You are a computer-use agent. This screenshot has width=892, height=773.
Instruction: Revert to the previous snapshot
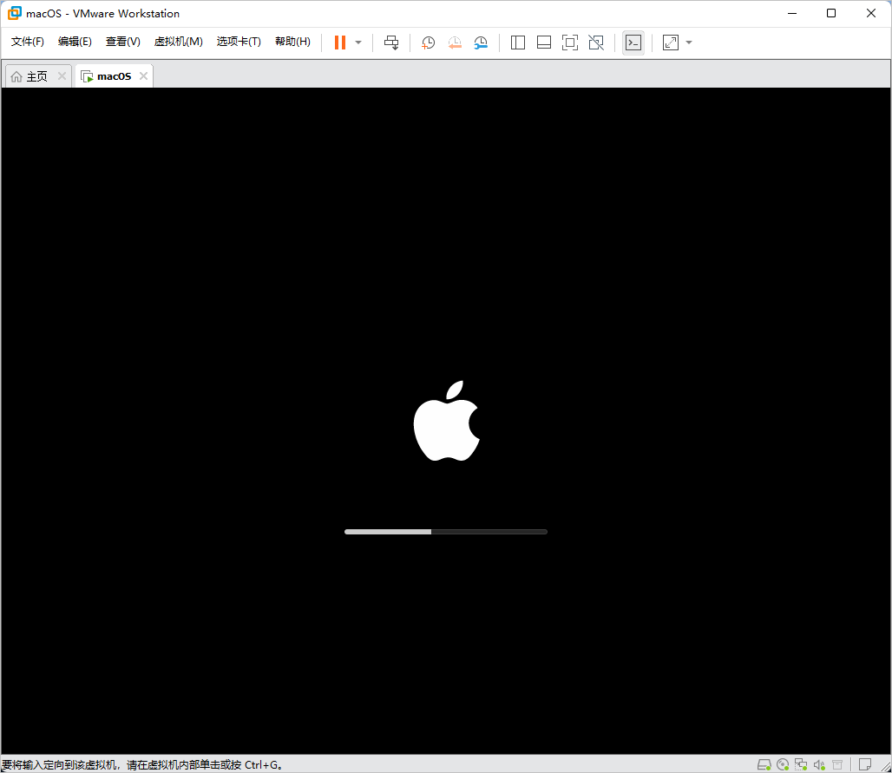pos(455,43)
